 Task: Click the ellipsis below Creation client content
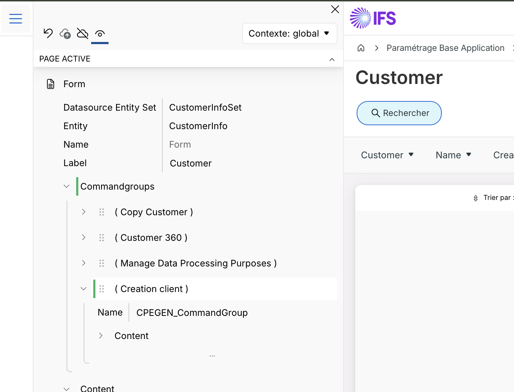pyautogui.click(x=212, y=356)
